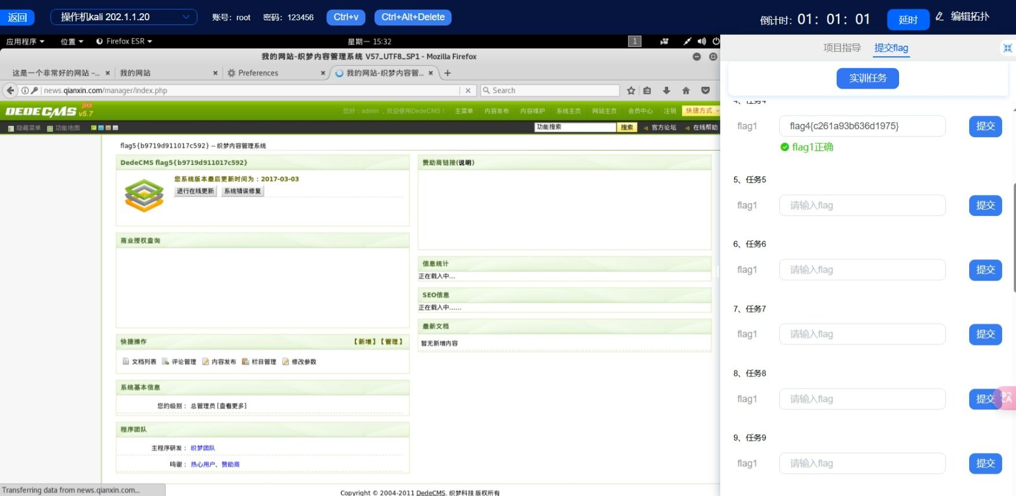
Task: Open the clock menu 星期一 15:32
Action: tap(369, 41)
